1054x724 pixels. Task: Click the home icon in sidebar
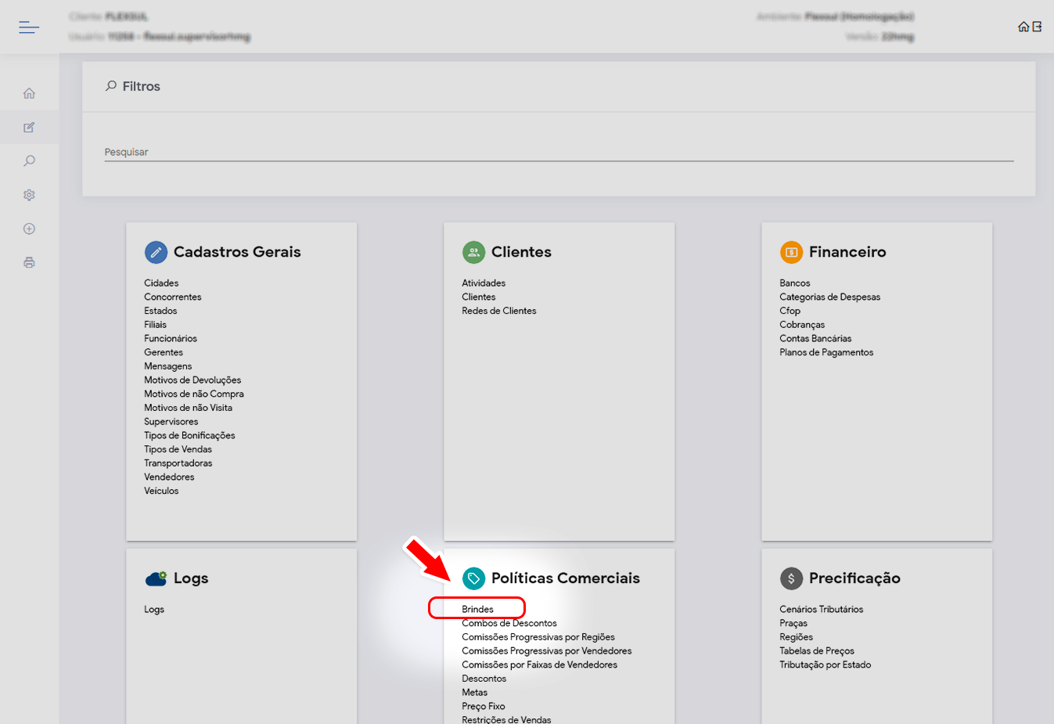coord(29,94)
